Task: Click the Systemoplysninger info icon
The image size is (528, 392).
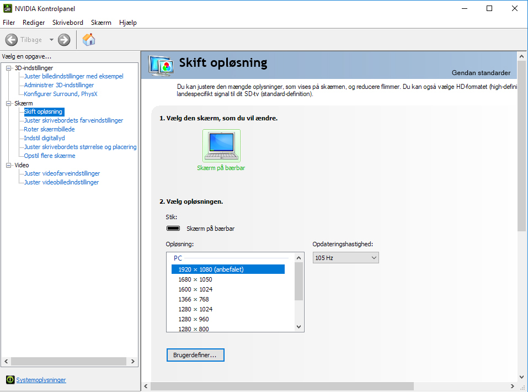Action: click(10, 379)
